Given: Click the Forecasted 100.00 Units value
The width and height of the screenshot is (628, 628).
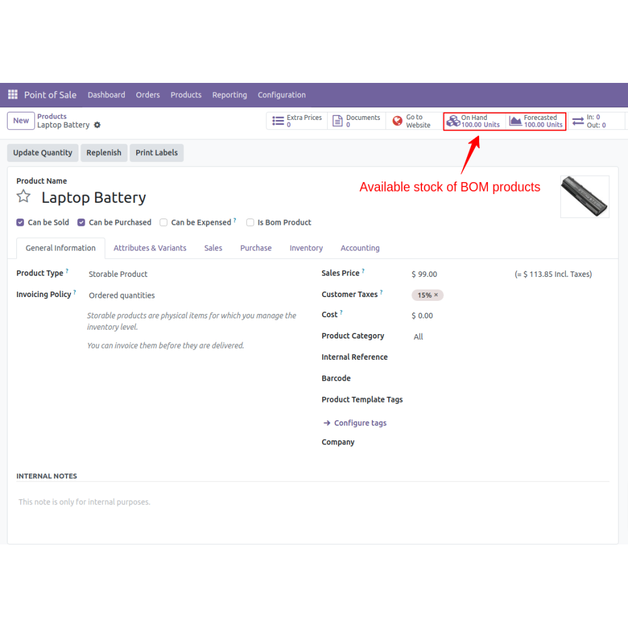Looking at the screenshot, I should point(543,124).
